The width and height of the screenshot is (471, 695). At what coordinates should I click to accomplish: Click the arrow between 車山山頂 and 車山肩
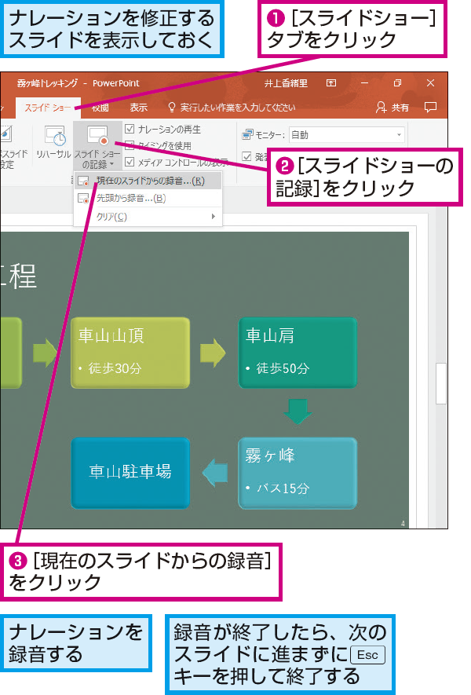pos(213,353)
